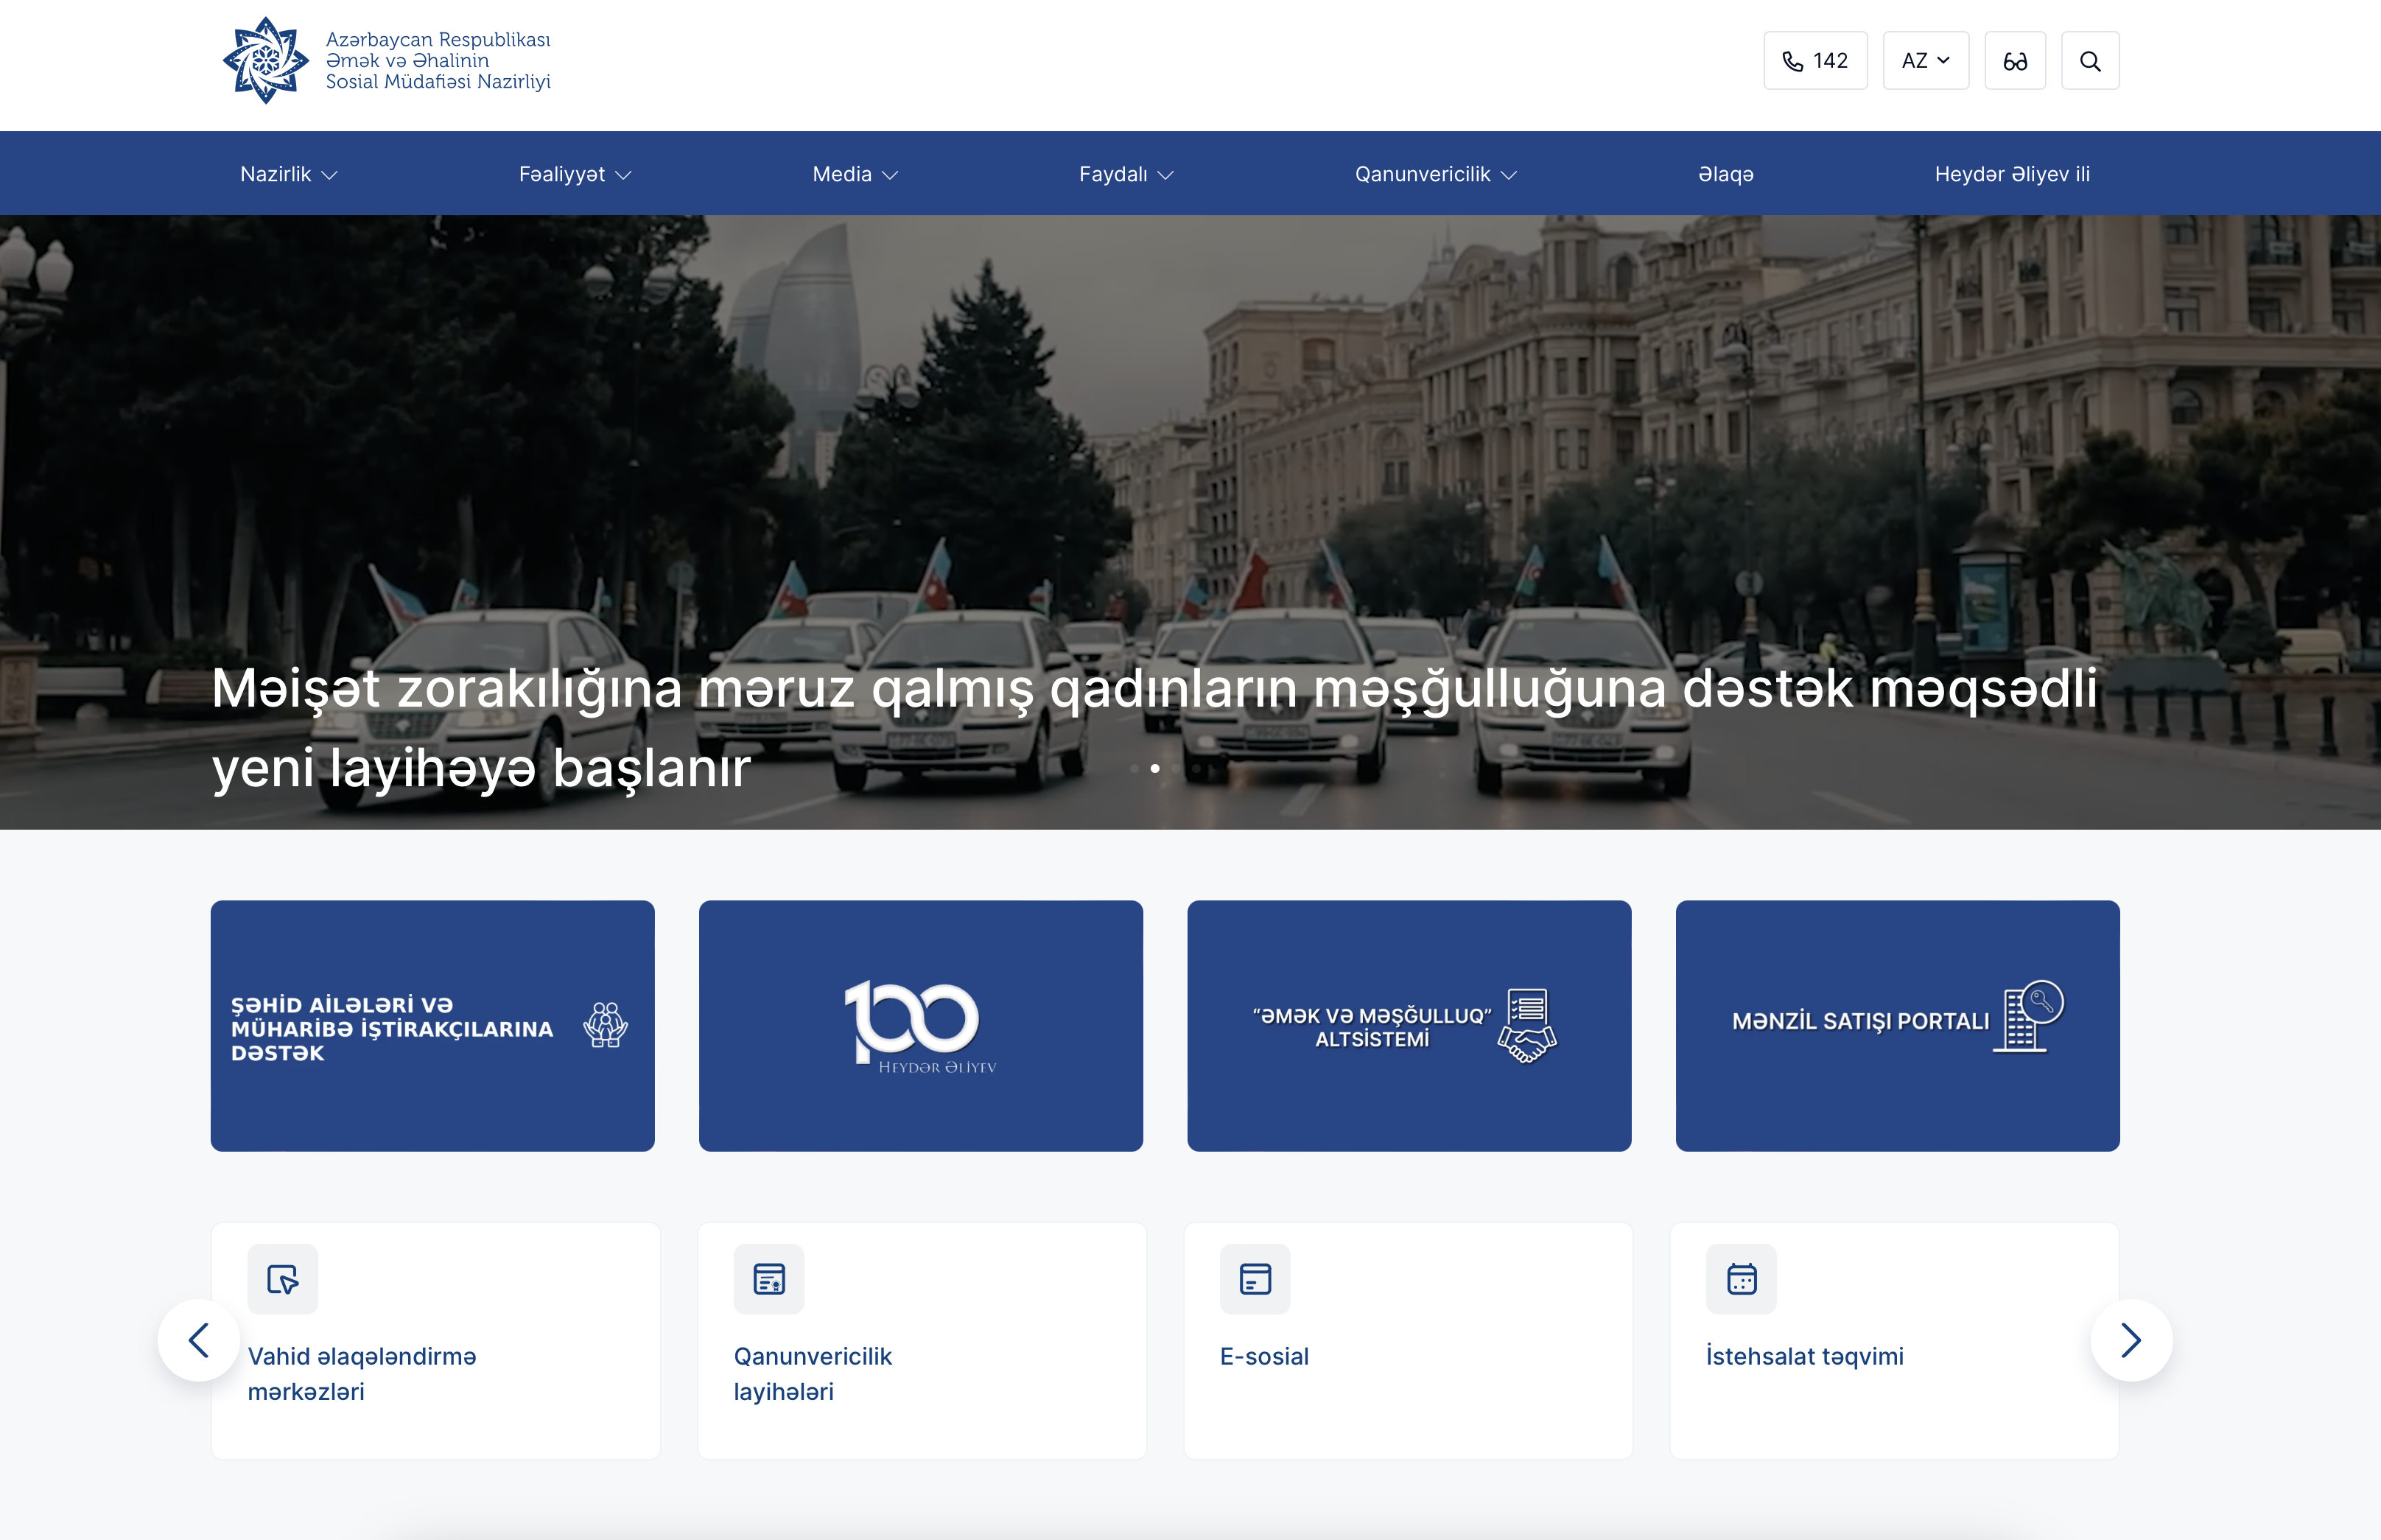Click the handshake icon on Əmək və Məşğulluq card
This screenshot has height=1540, width=2381.
pos(1526,1026)
